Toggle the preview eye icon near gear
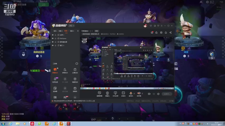 pos(154,94)
